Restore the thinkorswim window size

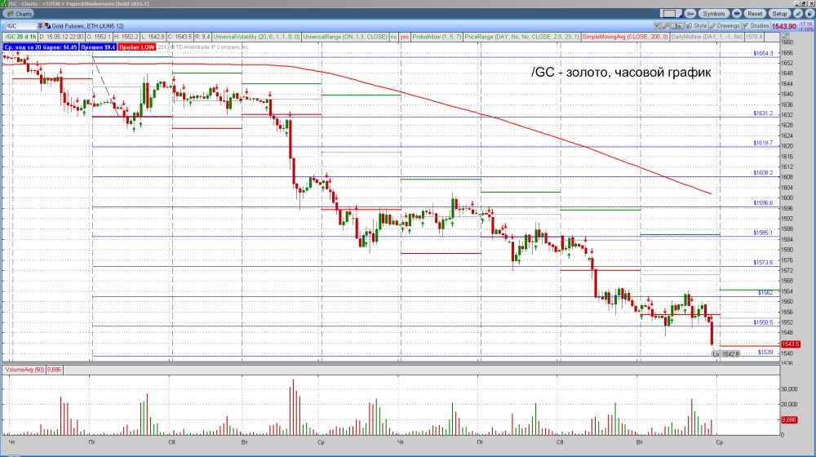804,3
